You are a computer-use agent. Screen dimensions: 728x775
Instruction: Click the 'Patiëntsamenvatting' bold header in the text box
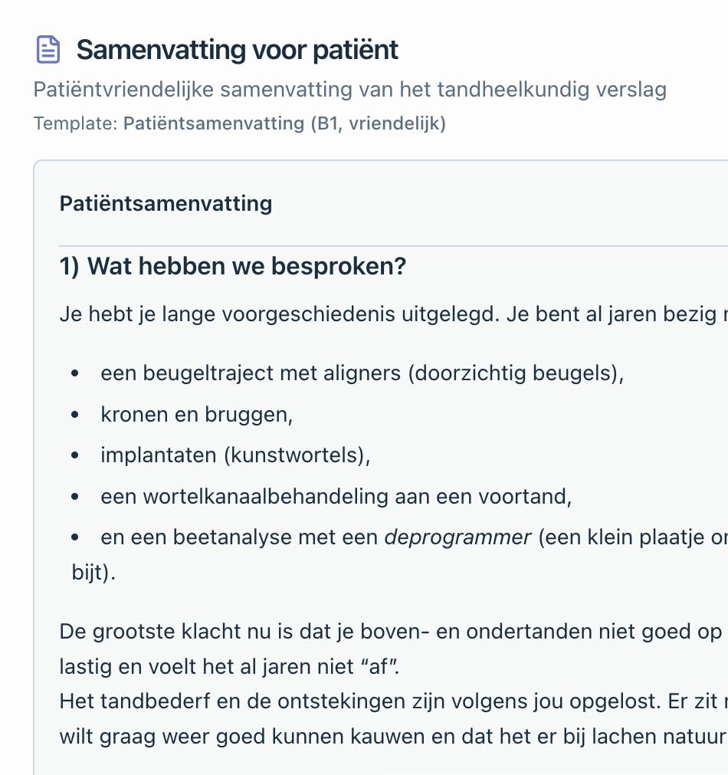166,204
